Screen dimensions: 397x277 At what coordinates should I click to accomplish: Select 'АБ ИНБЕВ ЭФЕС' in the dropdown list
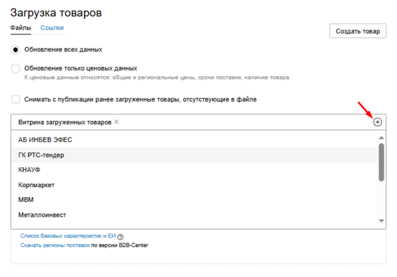pyautogui.click(x=194, y=140)
